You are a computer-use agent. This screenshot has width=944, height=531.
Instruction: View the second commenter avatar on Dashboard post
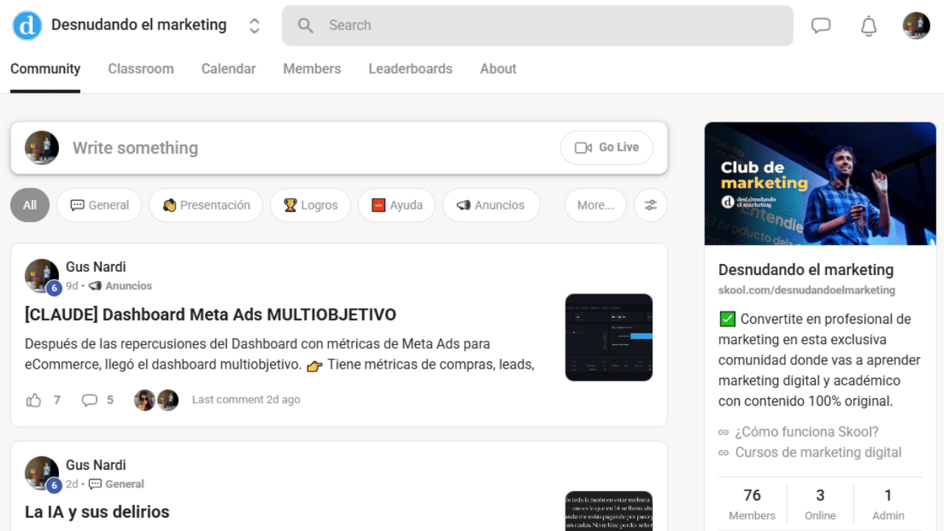[168, 400]
